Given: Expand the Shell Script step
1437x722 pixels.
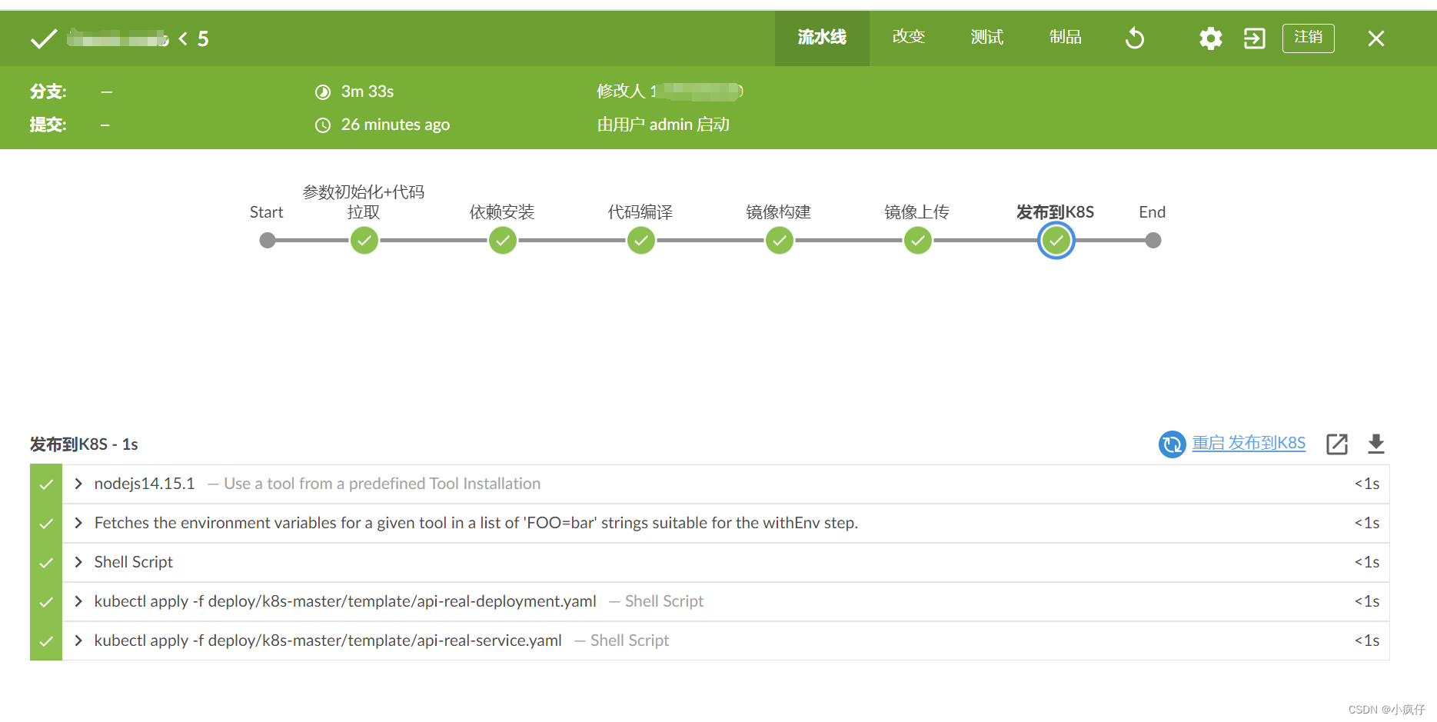Looking at the screenshot, I should (78, 562).
